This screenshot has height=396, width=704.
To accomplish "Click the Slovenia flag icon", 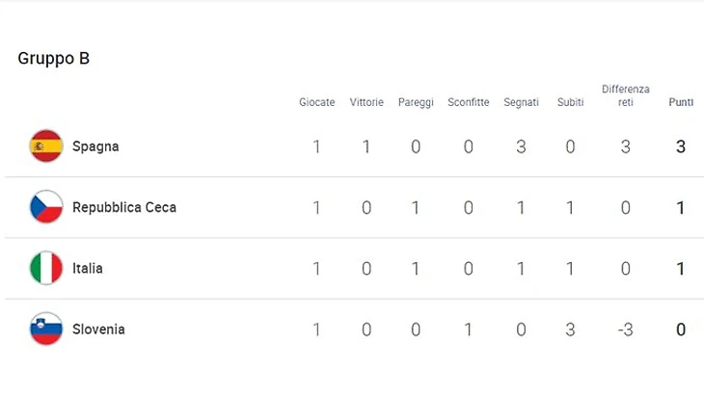I will coord(46,330).
